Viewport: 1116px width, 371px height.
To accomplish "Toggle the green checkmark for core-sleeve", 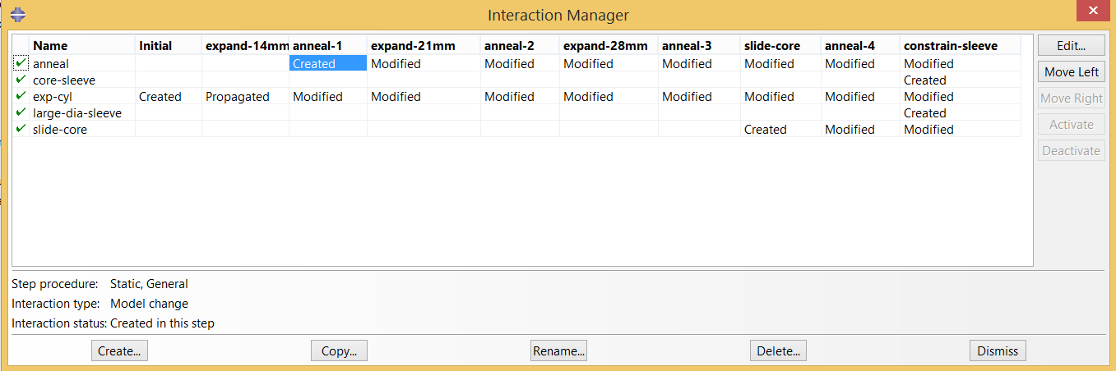I will [21, 80].
